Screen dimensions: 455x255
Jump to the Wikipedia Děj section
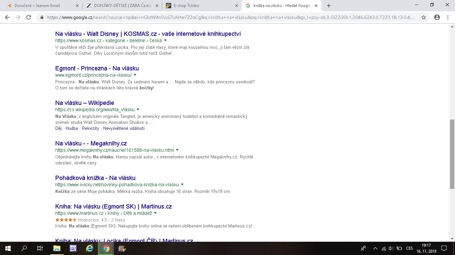click(58, 128)
